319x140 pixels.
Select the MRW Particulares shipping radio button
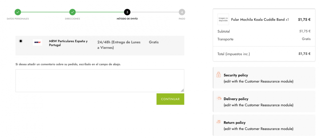coord(21,41)
